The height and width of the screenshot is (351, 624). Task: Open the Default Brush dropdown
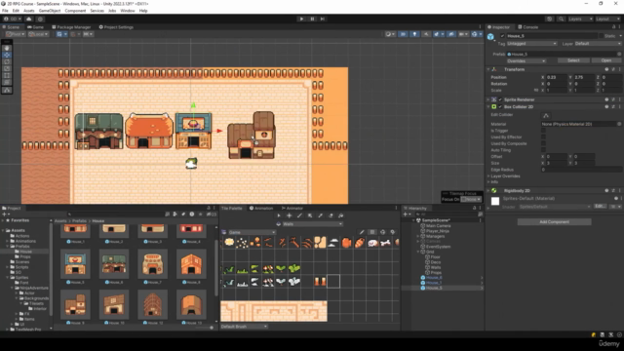[x=244, y=327]
